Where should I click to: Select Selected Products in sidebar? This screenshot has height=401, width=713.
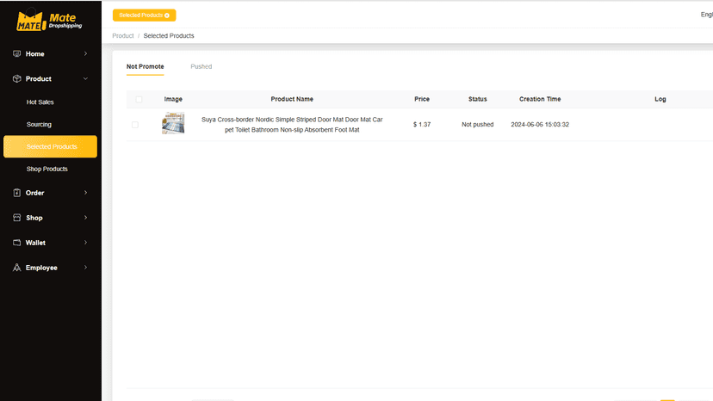[x=50, y=146]
